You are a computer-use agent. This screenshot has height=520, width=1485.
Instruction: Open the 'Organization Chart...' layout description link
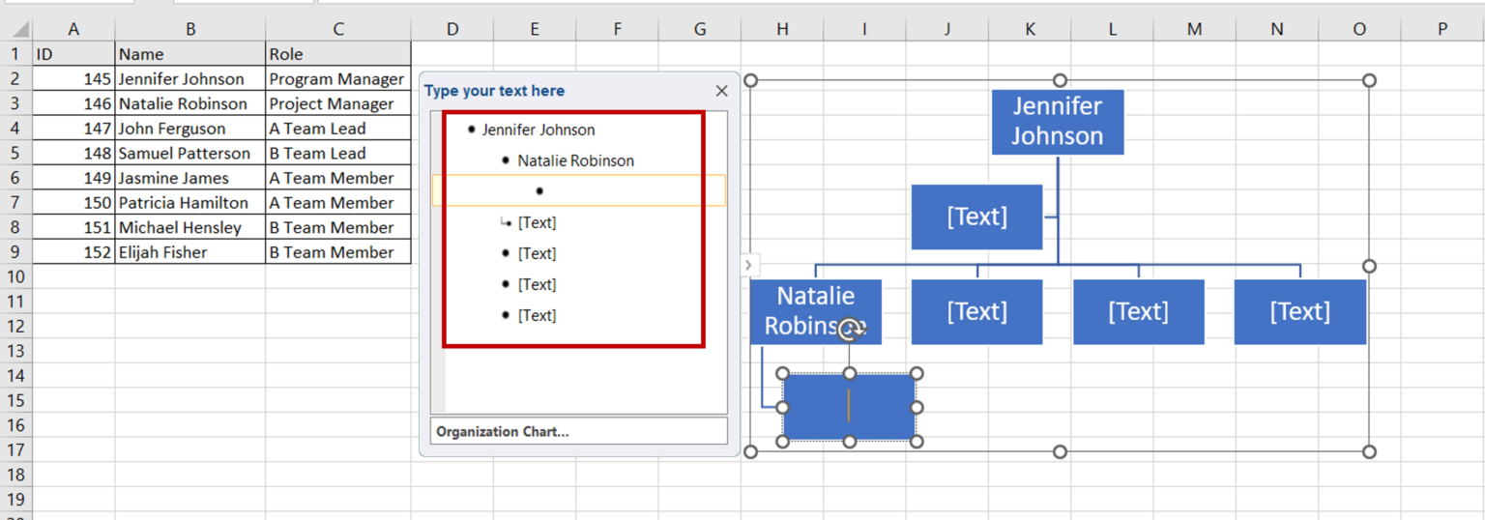pos(503,432)
